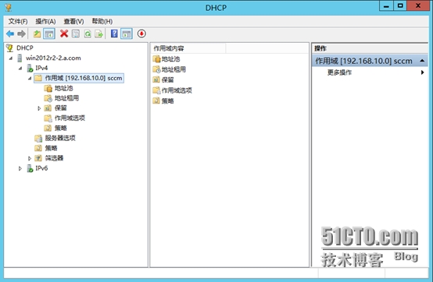
Task: Expand the IPv6 tree node
Action: click(20, 168)
